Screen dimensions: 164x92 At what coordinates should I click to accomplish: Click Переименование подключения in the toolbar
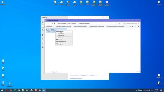(x=97, y=27)
